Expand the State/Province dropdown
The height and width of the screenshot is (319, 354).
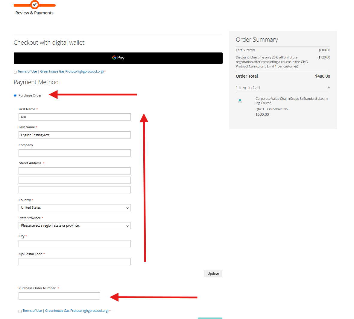[75, 226]
